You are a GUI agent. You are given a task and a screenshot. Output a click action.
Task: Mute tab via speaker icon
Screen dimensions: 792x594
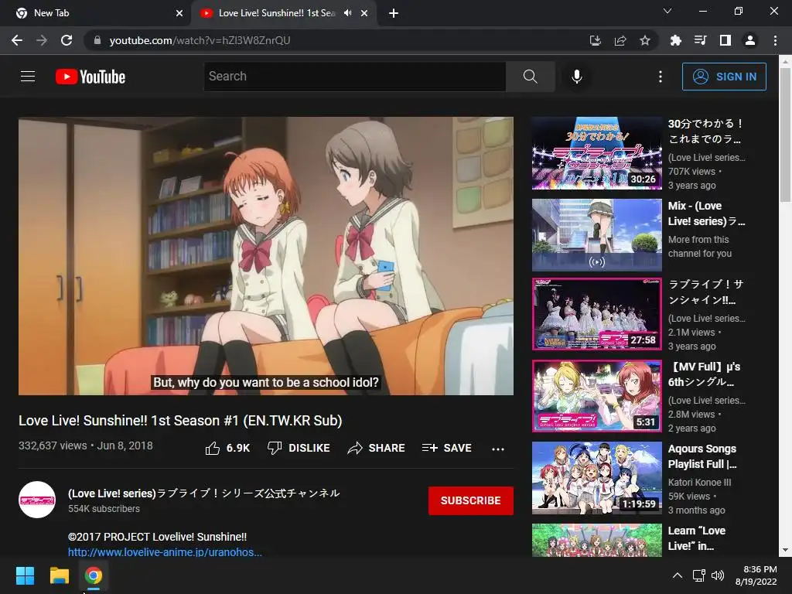click(347, 13)
